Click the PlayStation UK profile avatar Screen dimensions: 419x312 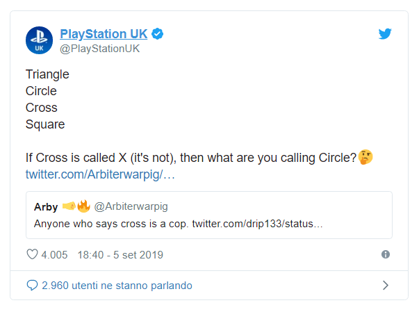[40, 40]
